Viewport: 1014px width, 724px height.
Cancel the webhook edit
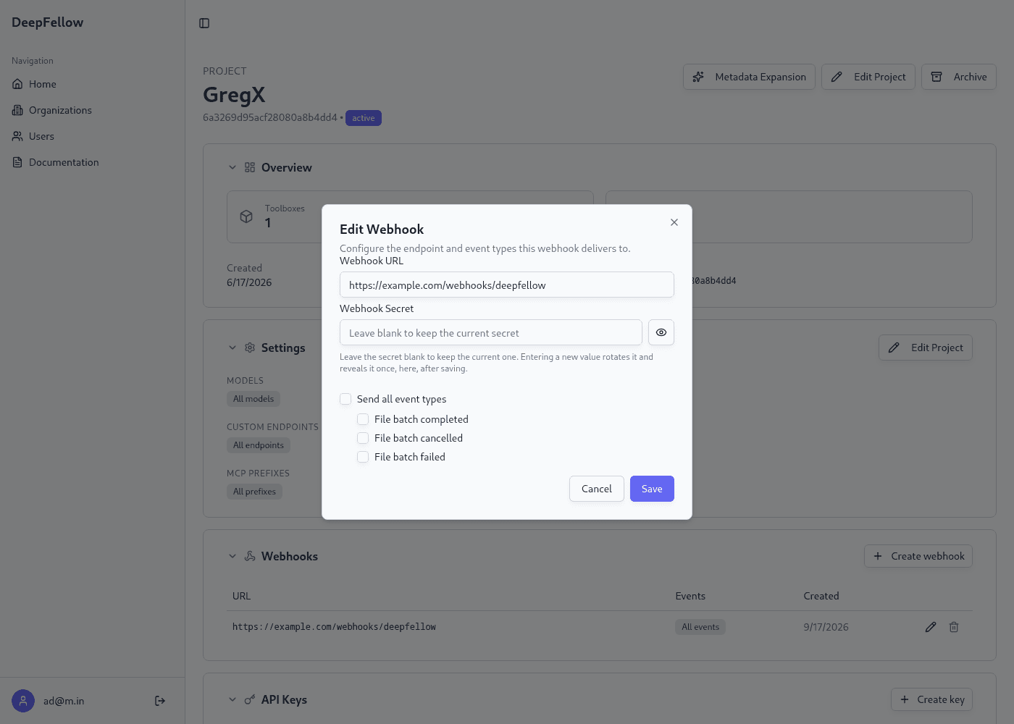pos(597,489)
